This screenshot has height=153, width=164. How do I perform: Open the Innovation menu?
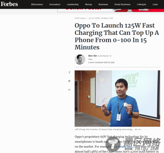55,4
